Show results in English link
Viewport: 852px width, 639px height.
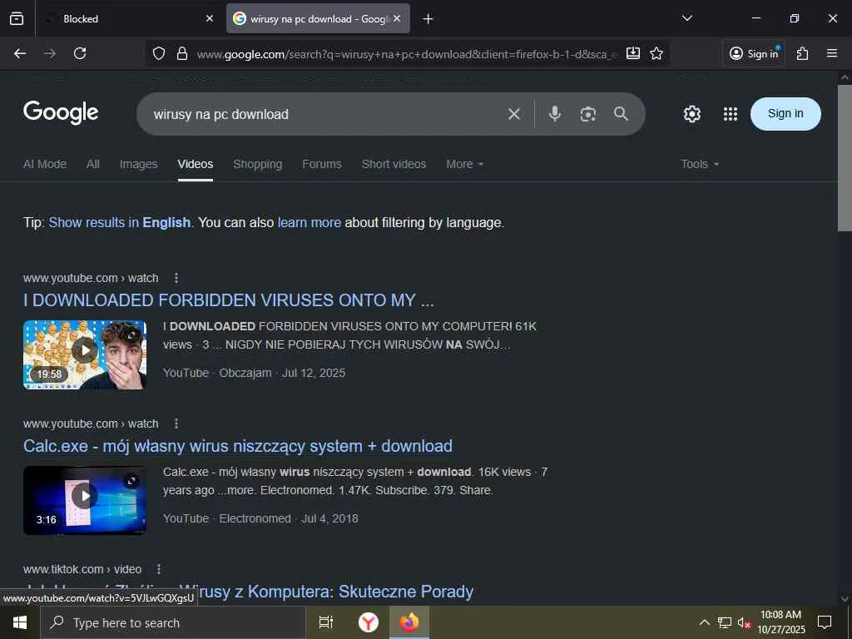[x=120, y=223]
